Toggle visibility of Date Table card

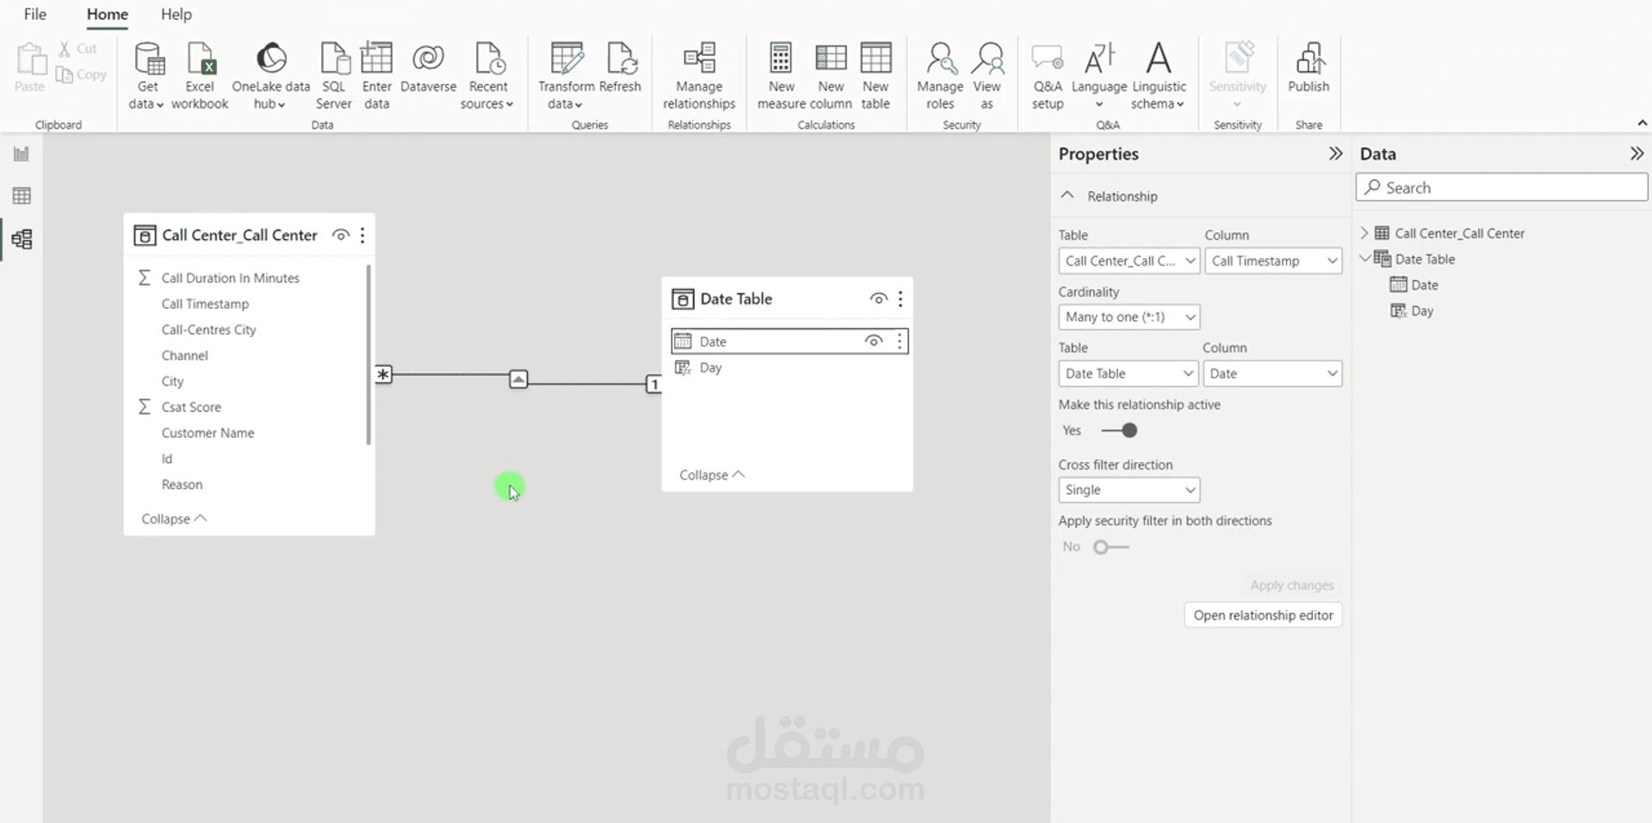point(879,298)
